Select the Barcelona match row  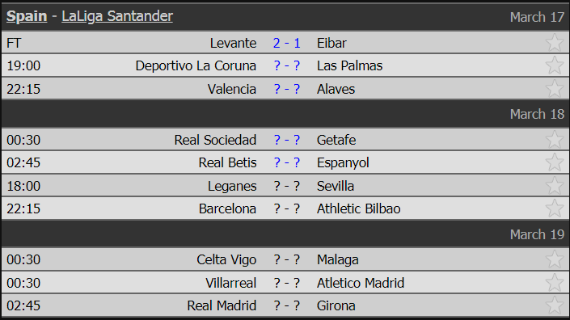click(x=285, y=208)
